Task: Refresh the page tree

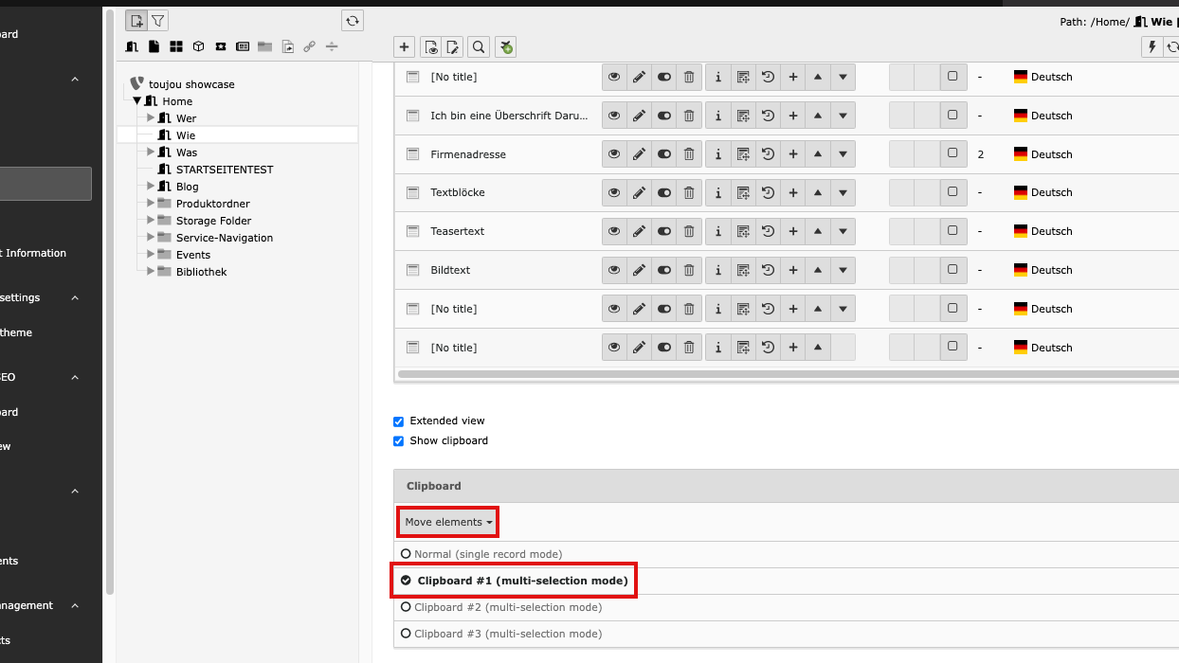Action: point(353,21)
